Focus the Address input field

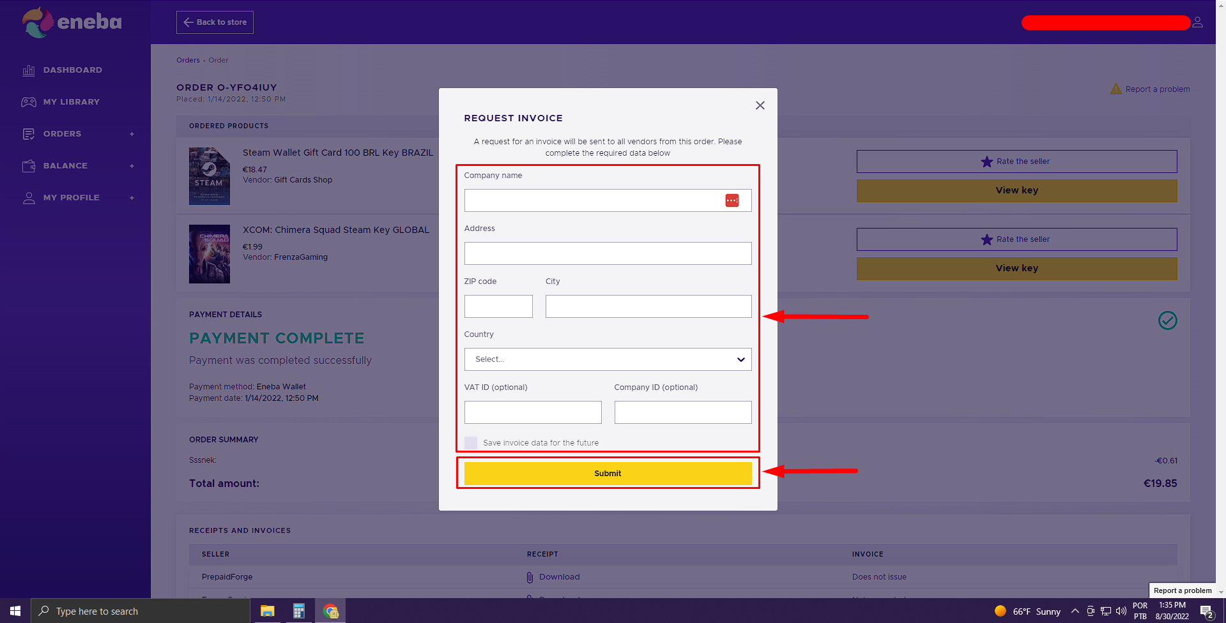click(x=608, y=253)
